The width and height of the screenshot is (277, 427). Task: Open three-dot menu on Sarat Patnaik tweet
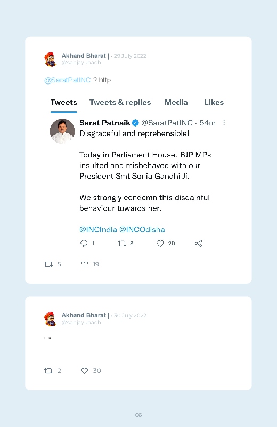click(x=224, y=122)
